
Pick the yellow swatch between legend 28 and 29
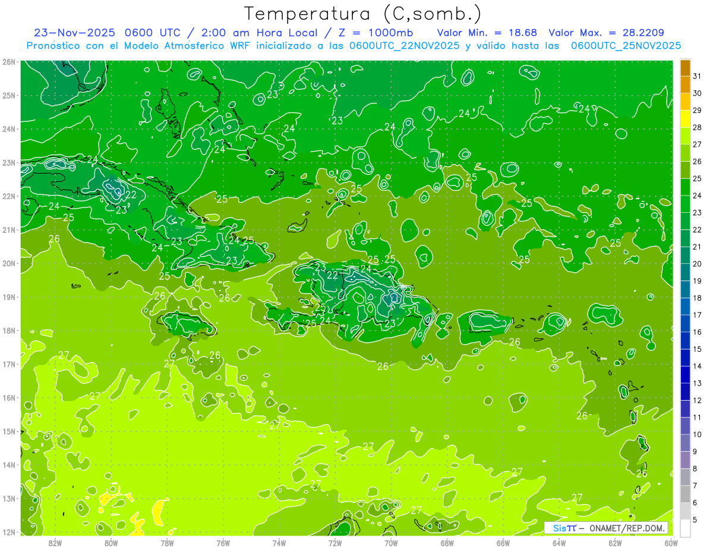pos(686,119)
